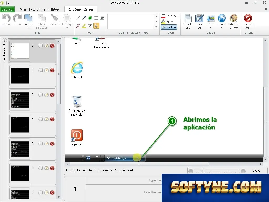
Task: Select history thumbnail number 3
Action: point(20,100)
